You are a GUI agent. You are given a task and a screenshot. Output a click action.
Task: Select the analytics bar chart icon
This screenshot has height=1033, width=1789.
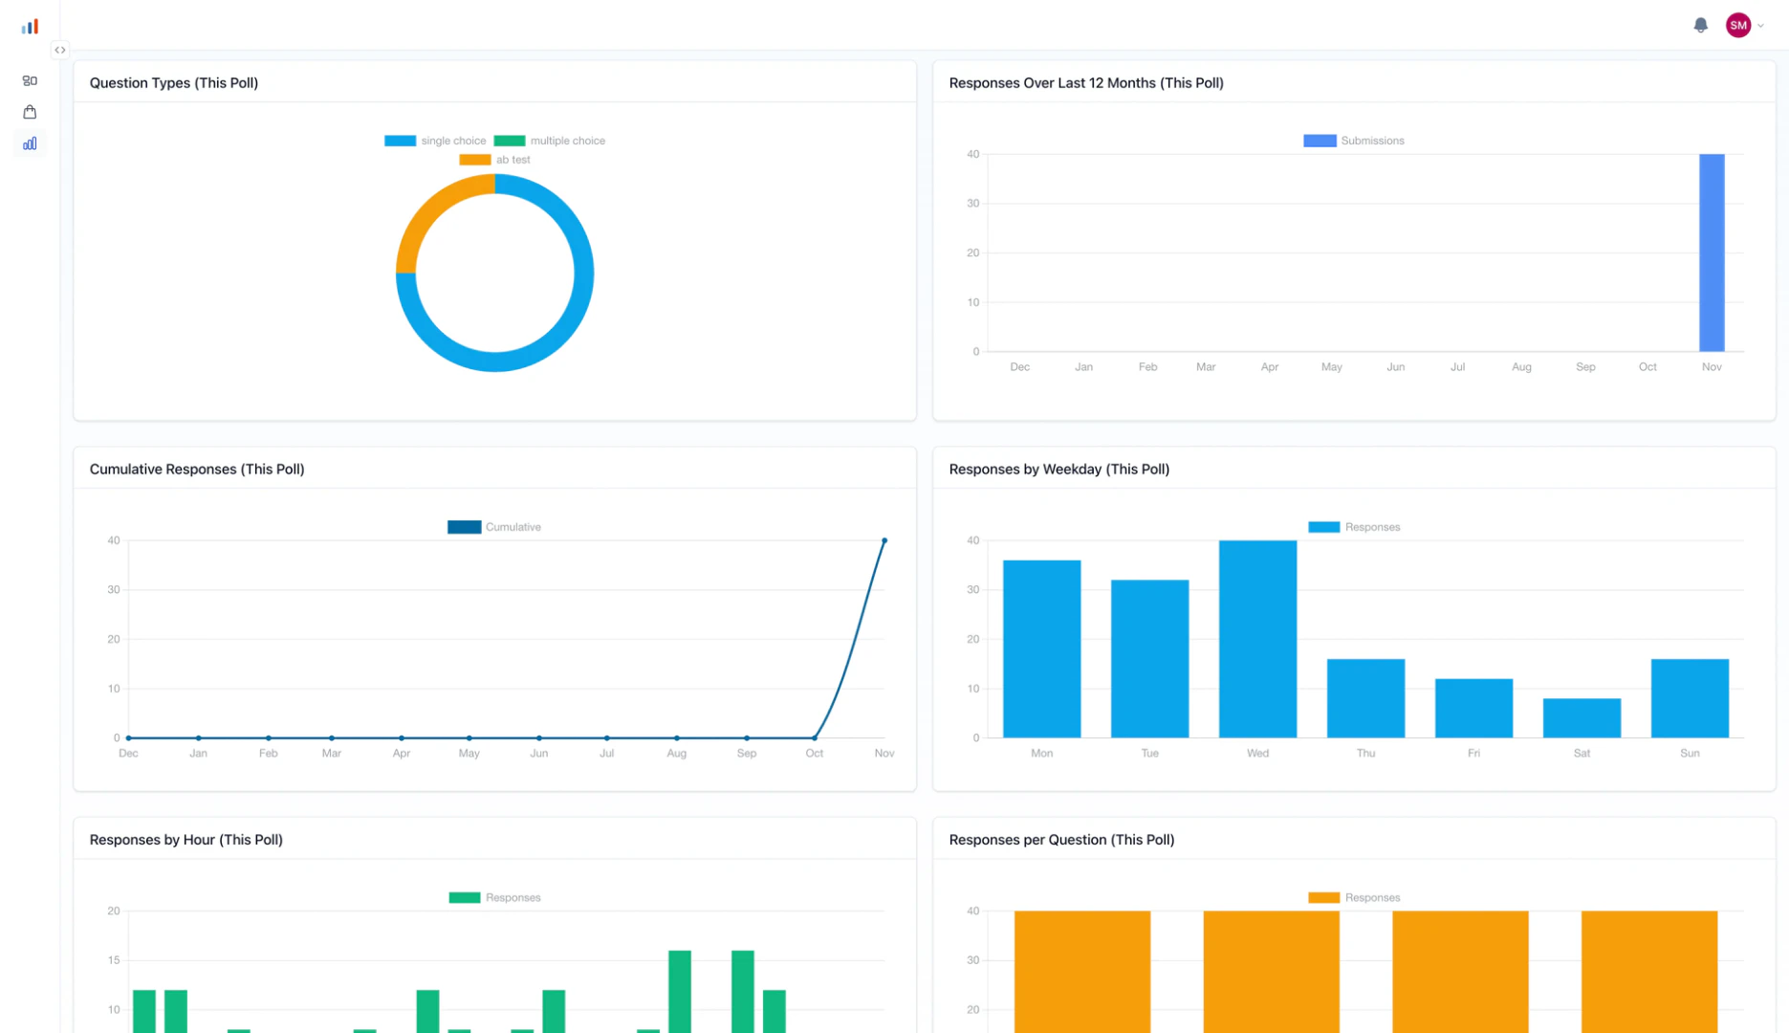pyautogui.click(x=30, y=143)
